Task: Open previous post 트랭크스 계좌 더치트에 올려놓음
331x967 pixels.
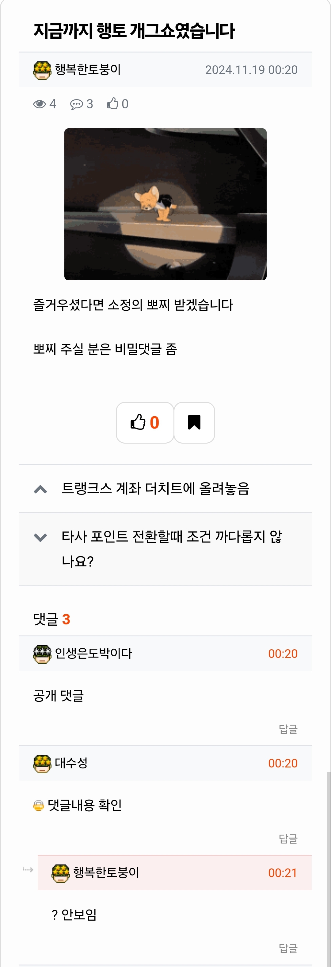Action: pyautogui.click(x=155, y=489)
